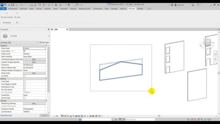The height and width of the screenshot is (124, 220).
Task: Open the search binoculars icon
Action: click(172, 5)
